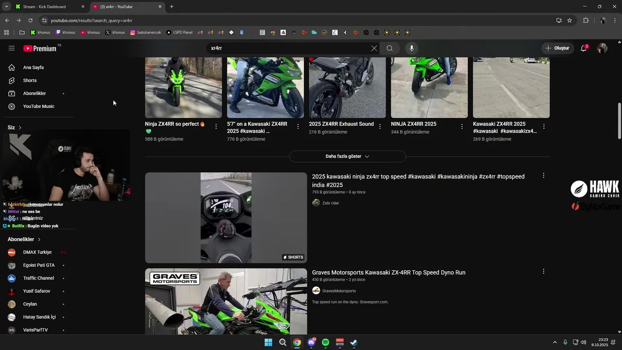Image resolution: width=622 pixels, height=350 pixels.
Task: Open the LSPD Panel bookmark
Action: [x=179, y=33]
